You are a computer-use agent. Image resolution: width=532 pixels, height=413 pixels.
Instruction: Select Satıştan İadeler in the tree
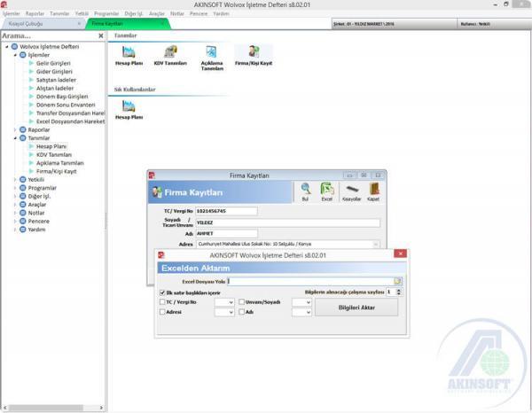pyautogui.click(x=56, y=80)
